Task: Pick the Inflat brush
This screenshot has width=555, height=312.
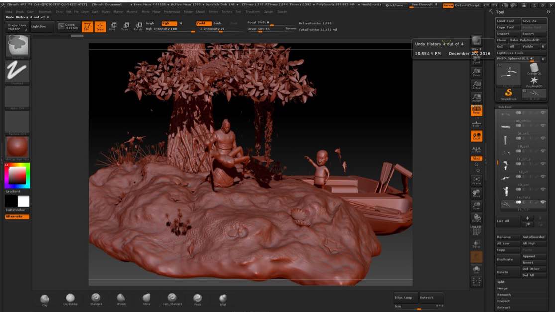Action: (223, 299)
